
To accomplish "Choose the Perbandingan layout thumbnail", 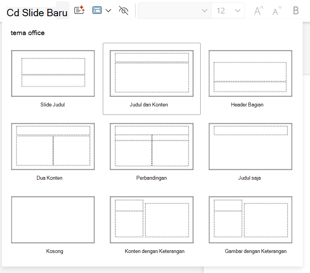I will 152,147.
